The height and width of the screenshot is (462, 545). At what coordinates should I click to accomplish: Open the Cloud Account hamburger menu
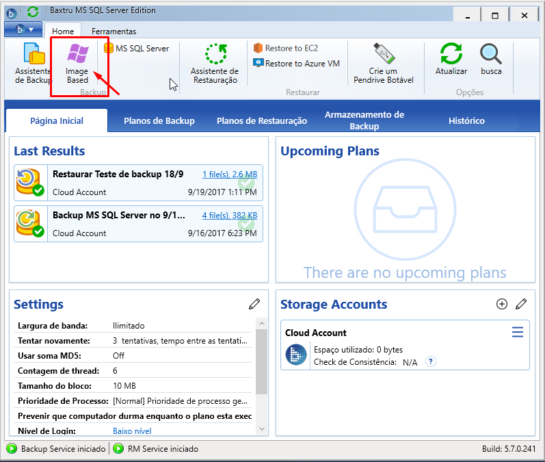tap(518, 332)
